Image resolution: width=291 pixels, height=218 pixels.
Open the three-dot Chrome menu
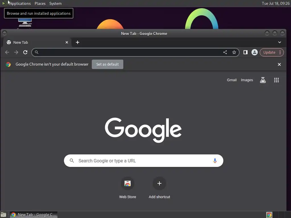280,52
